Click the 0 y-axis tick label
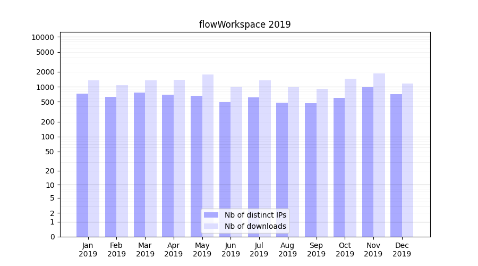This screenshot has height=266, width=478. [52, 237]
